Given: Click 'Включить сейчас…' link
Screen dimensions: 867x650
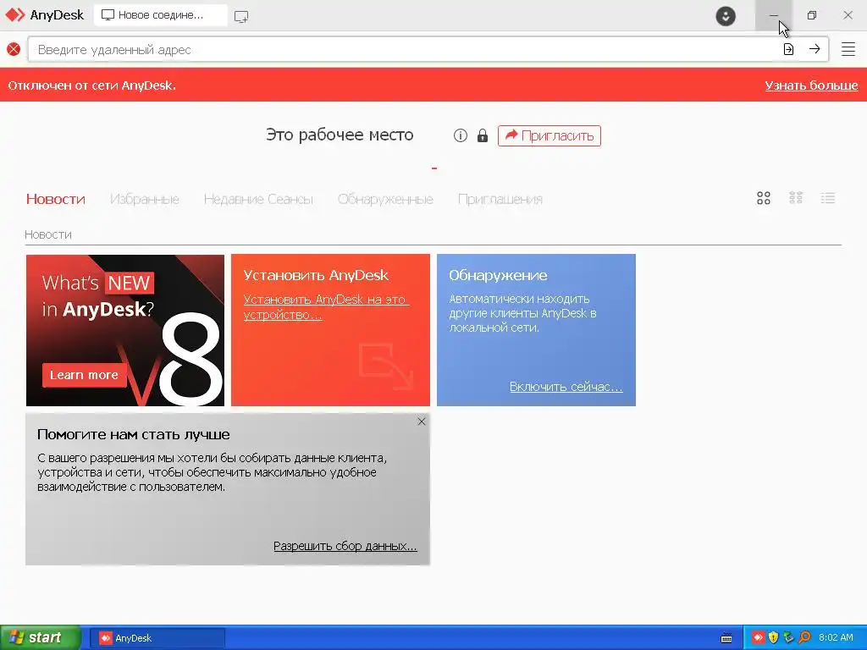Looking at the screenshot, I should coord(566,386).
